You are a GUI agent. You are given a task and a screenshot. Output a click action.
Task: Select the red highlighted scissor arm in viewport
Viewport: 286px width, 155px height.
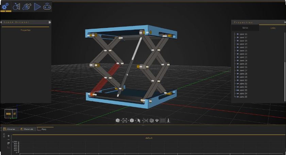click(105, 79)
